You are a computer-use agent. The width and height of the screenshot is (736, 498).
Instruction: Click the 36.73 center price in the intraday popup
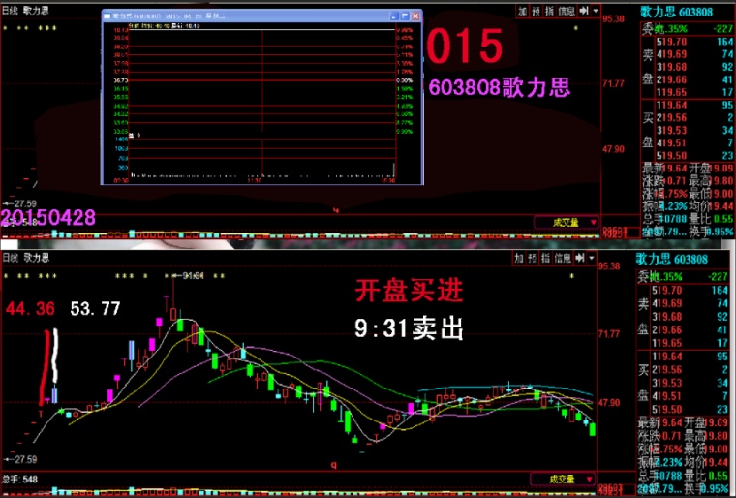point(121,80)
